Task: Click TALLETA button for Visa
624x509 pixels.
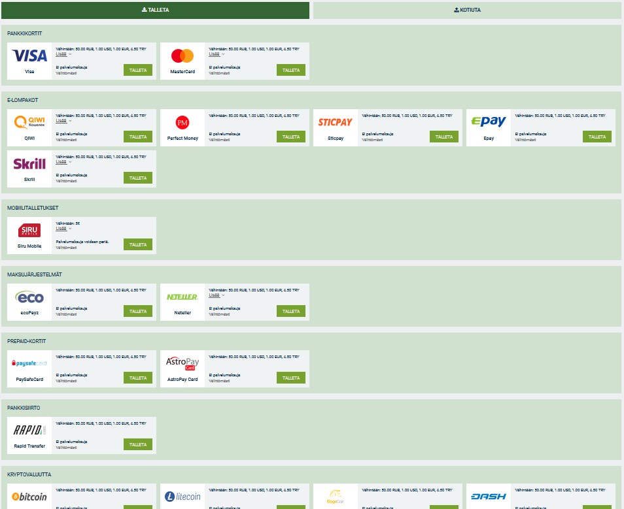Action: click(138, 70)
